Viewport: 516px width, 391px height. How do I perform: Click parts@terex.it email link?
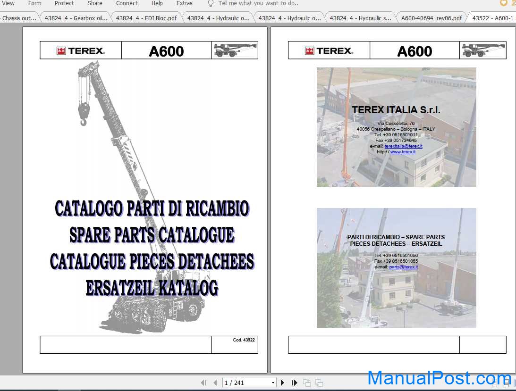click(404, 266)
